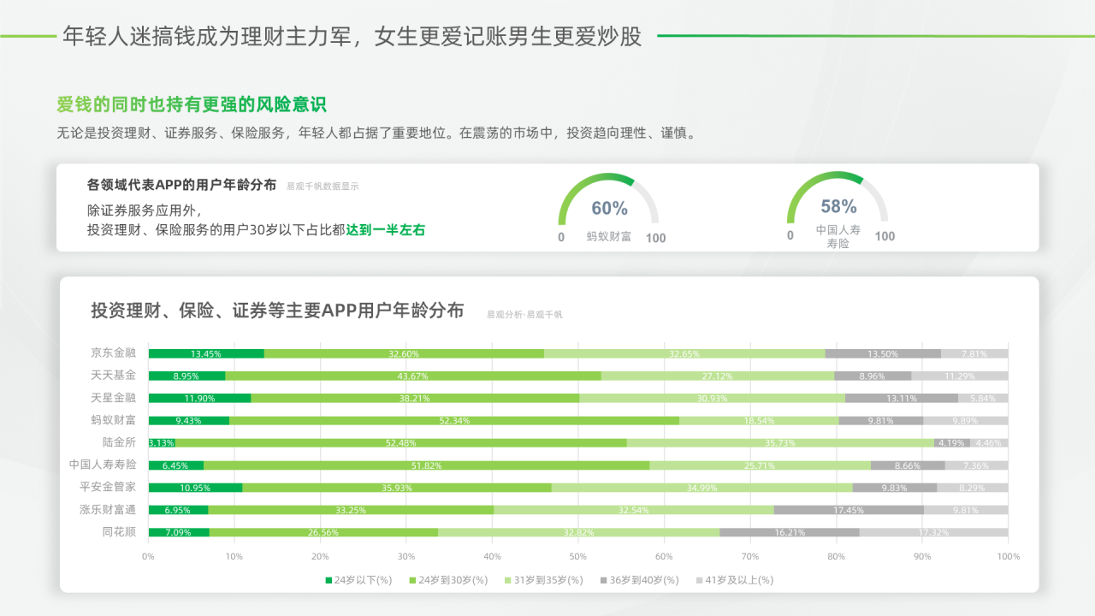Click the 24岁以下(%) legend label
This screenshot has width=1095, height=616.
pyautogui.click(x=363, y=580)
